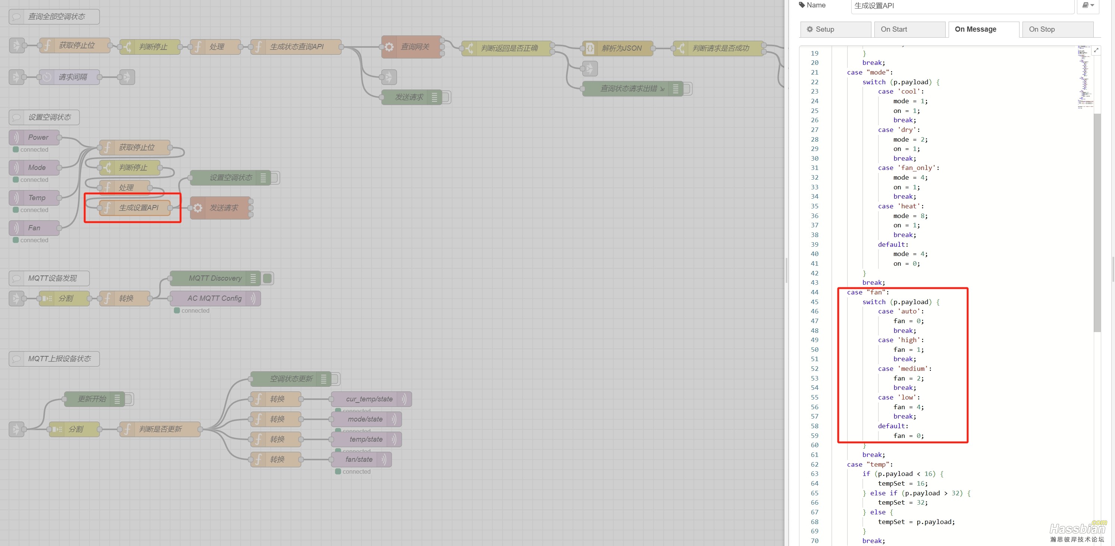Select the 查询网关 request node gear icon

coord(389,47)
